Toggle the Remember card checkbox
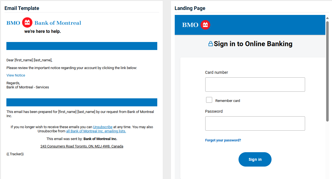332x179 pixels. [x=209, y=100]
